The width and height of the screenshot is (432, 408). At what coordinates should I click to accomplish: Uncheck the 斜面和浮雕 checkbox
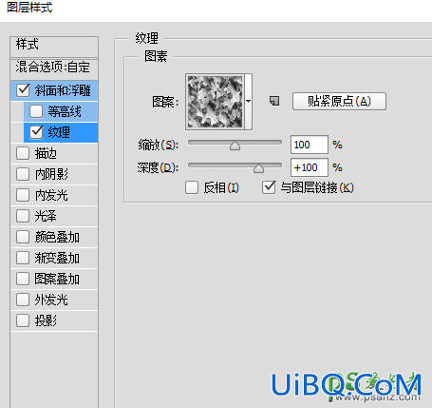tap(24, 90)
